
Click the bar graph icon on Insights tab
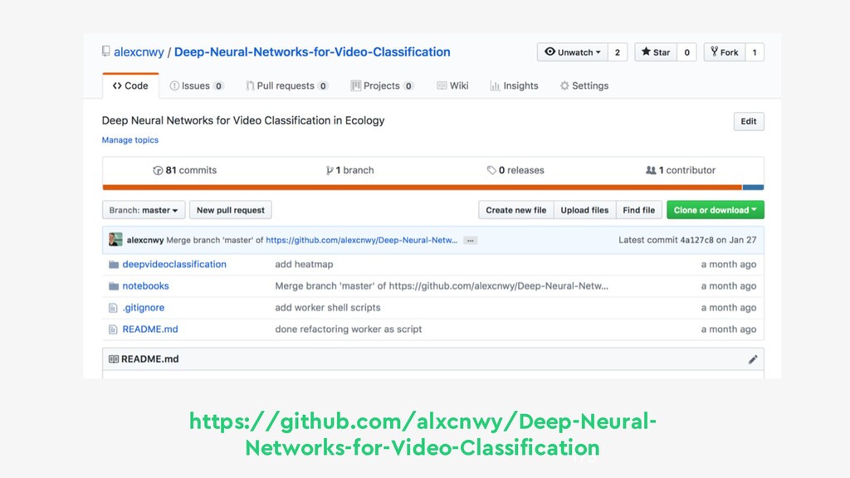(x=495, y=85)
